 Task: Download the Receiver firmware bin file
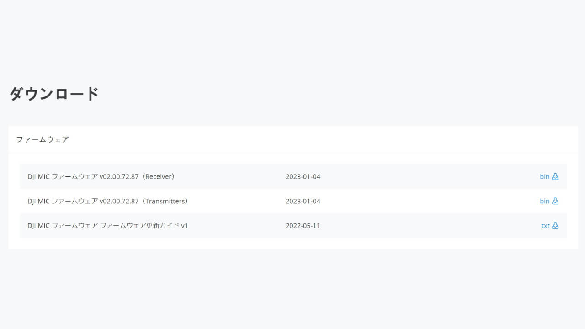544,176
